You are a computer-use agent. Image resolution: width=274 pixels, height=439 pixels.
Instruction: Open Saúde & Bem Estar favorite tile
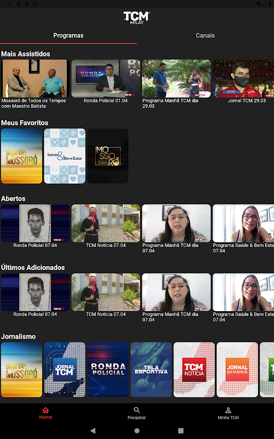coord(65,156)
